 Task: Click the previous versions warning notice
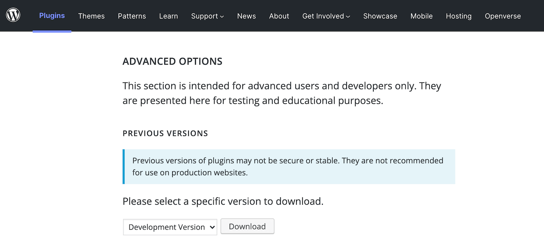coord(289,166)
